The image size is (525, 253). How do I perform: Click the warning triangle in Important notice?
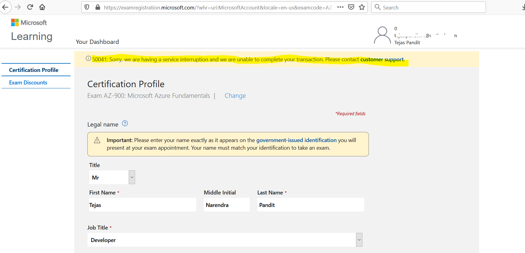tap(97, 140)
